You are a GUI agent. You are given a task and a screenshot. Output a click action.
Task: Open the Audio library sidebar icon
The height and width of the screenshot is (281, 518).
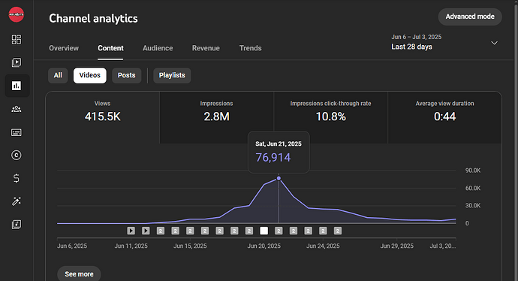[17, 225]
